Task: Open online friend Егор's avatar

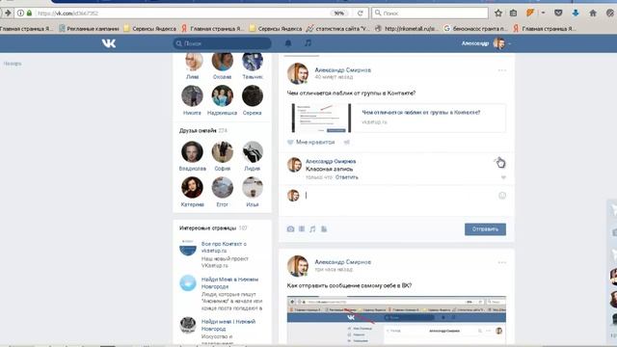Action: click(223, 188)
